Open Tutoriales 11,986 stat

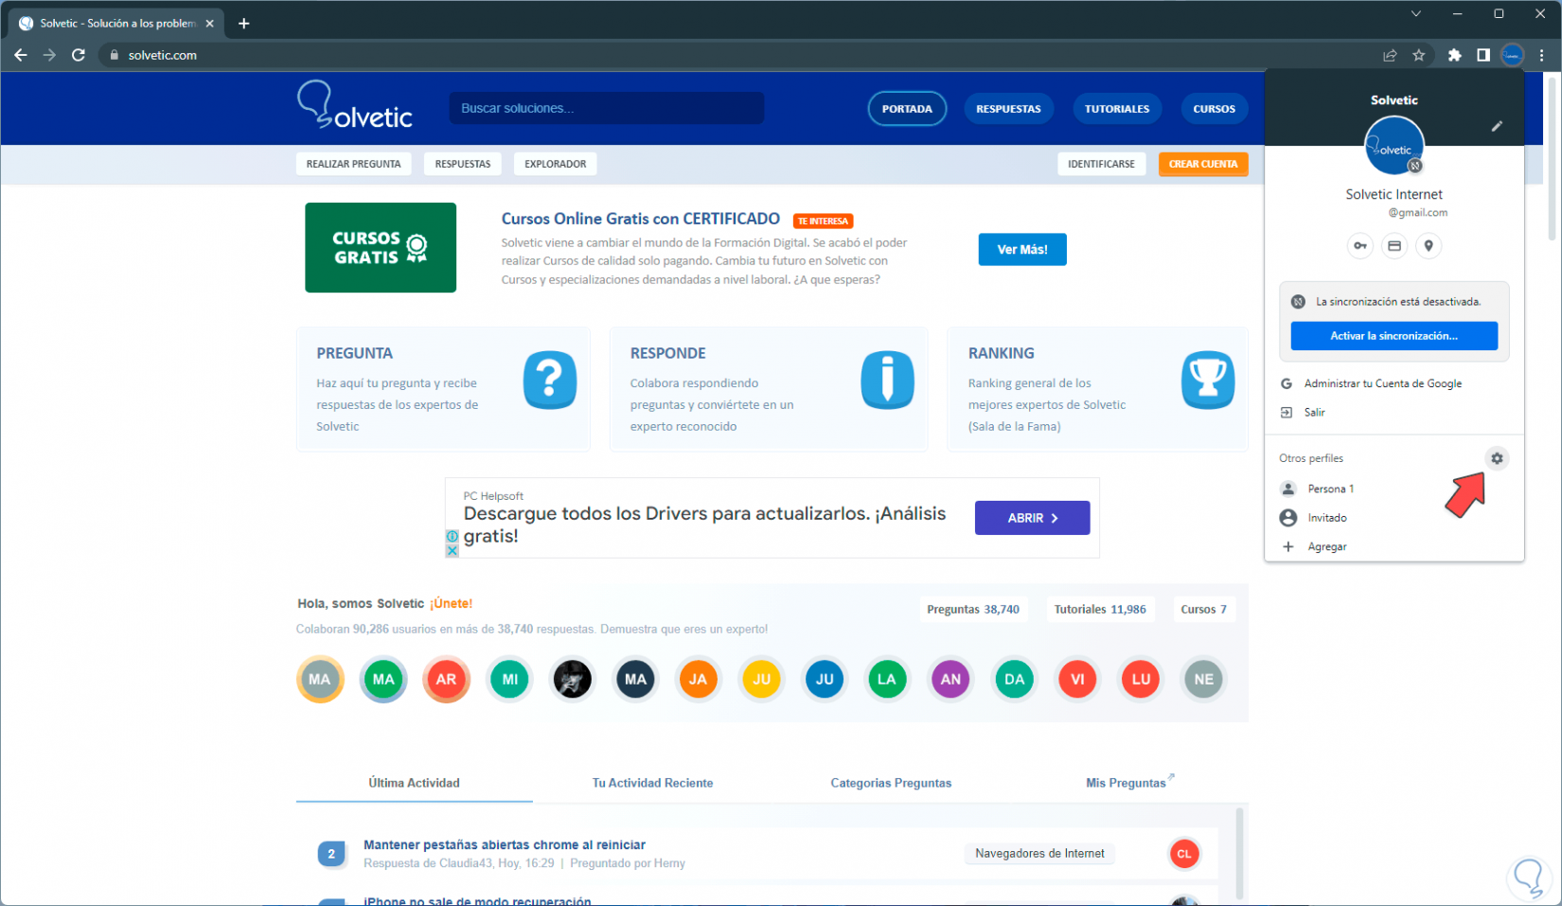click(x=1100, y=610)
